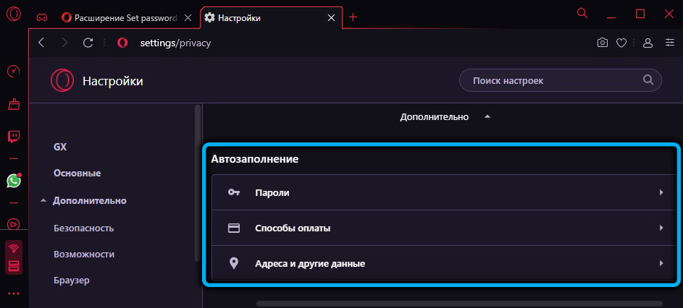The image size is (683, 308).
Task: Open a new tab with plus button
Action: [x=353, y=17]
